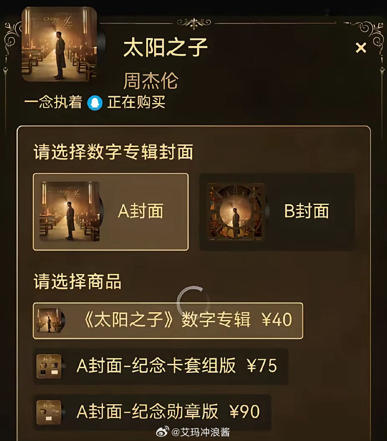Click the blue QQ penguin avatar icon
Viewport: 387px width, 441px height.
click(x=94, y=103)
